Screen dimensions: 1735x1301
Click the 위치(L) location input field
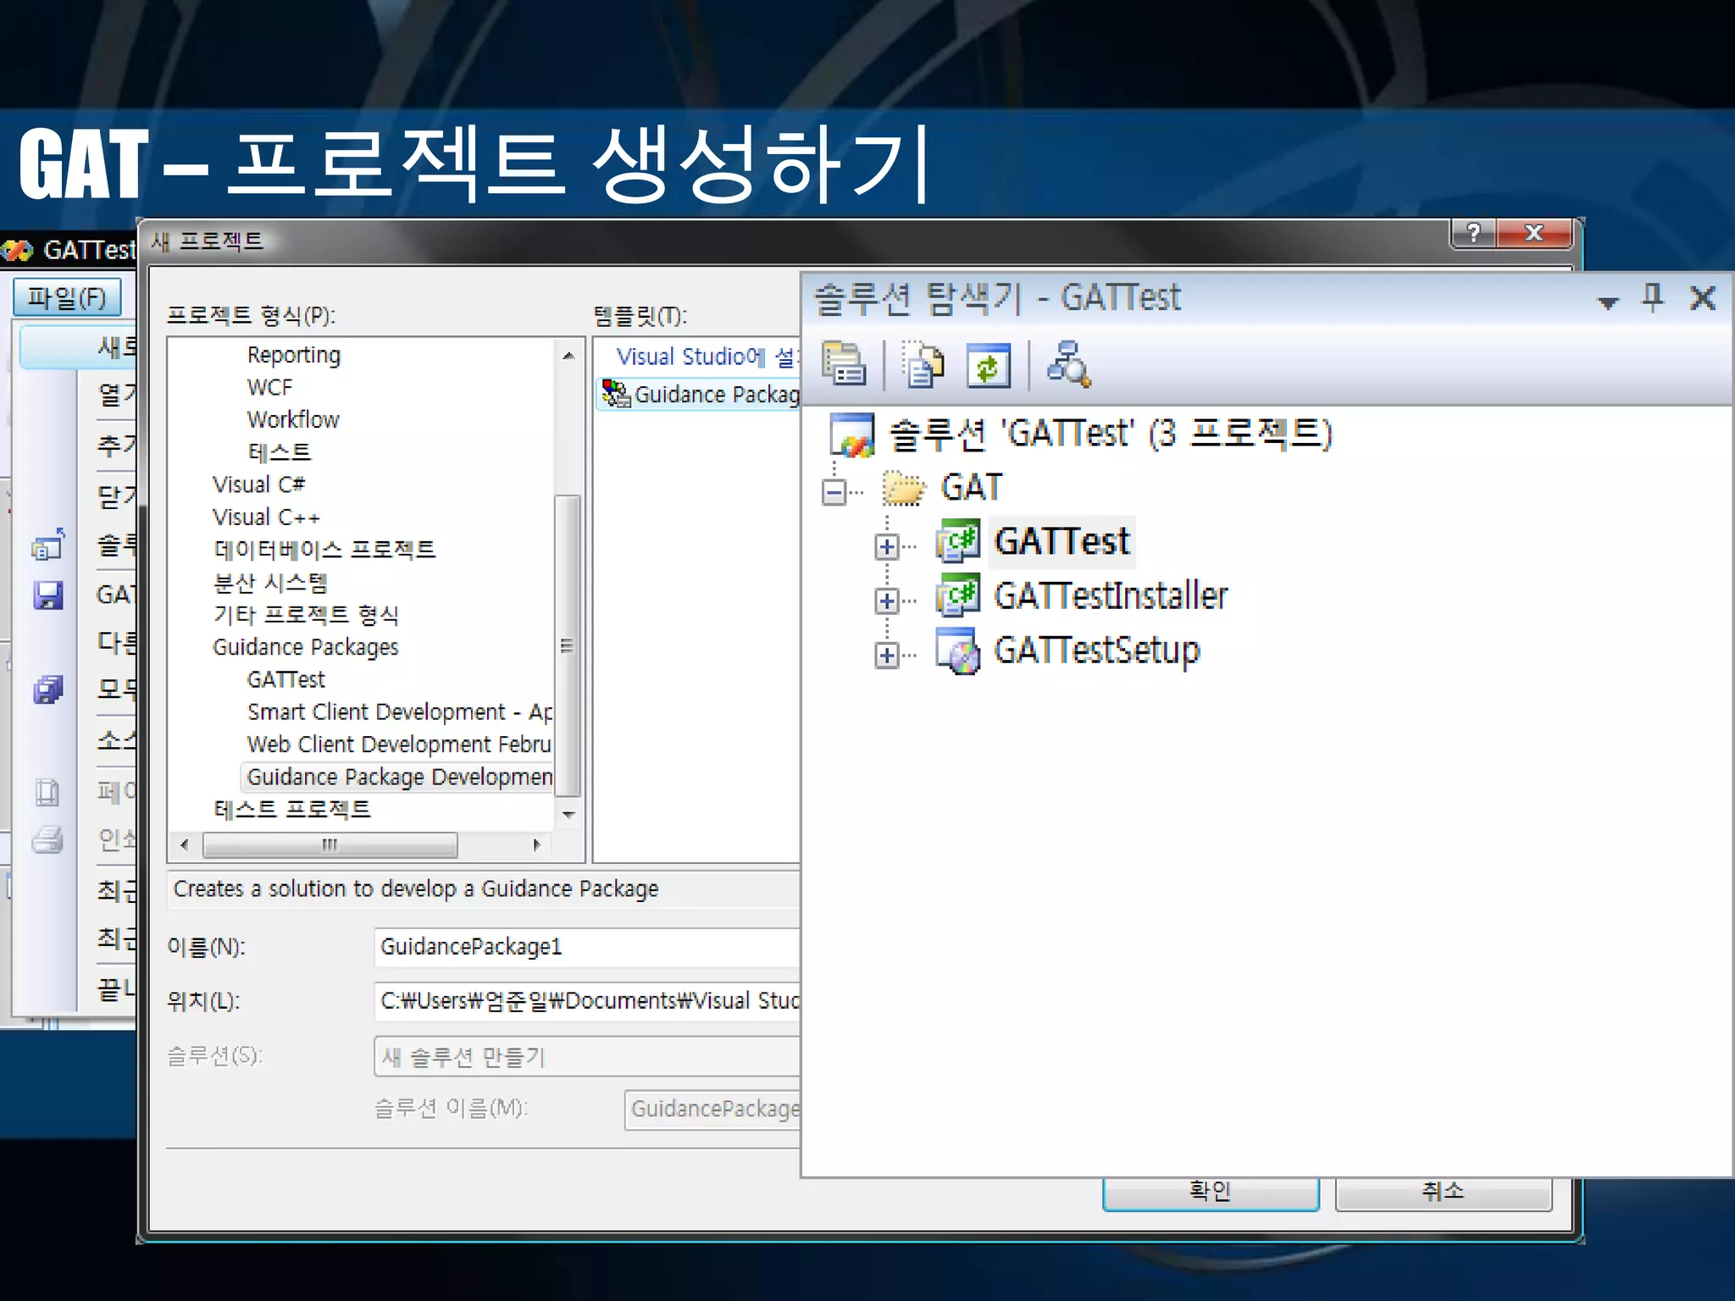[587, 1001]
